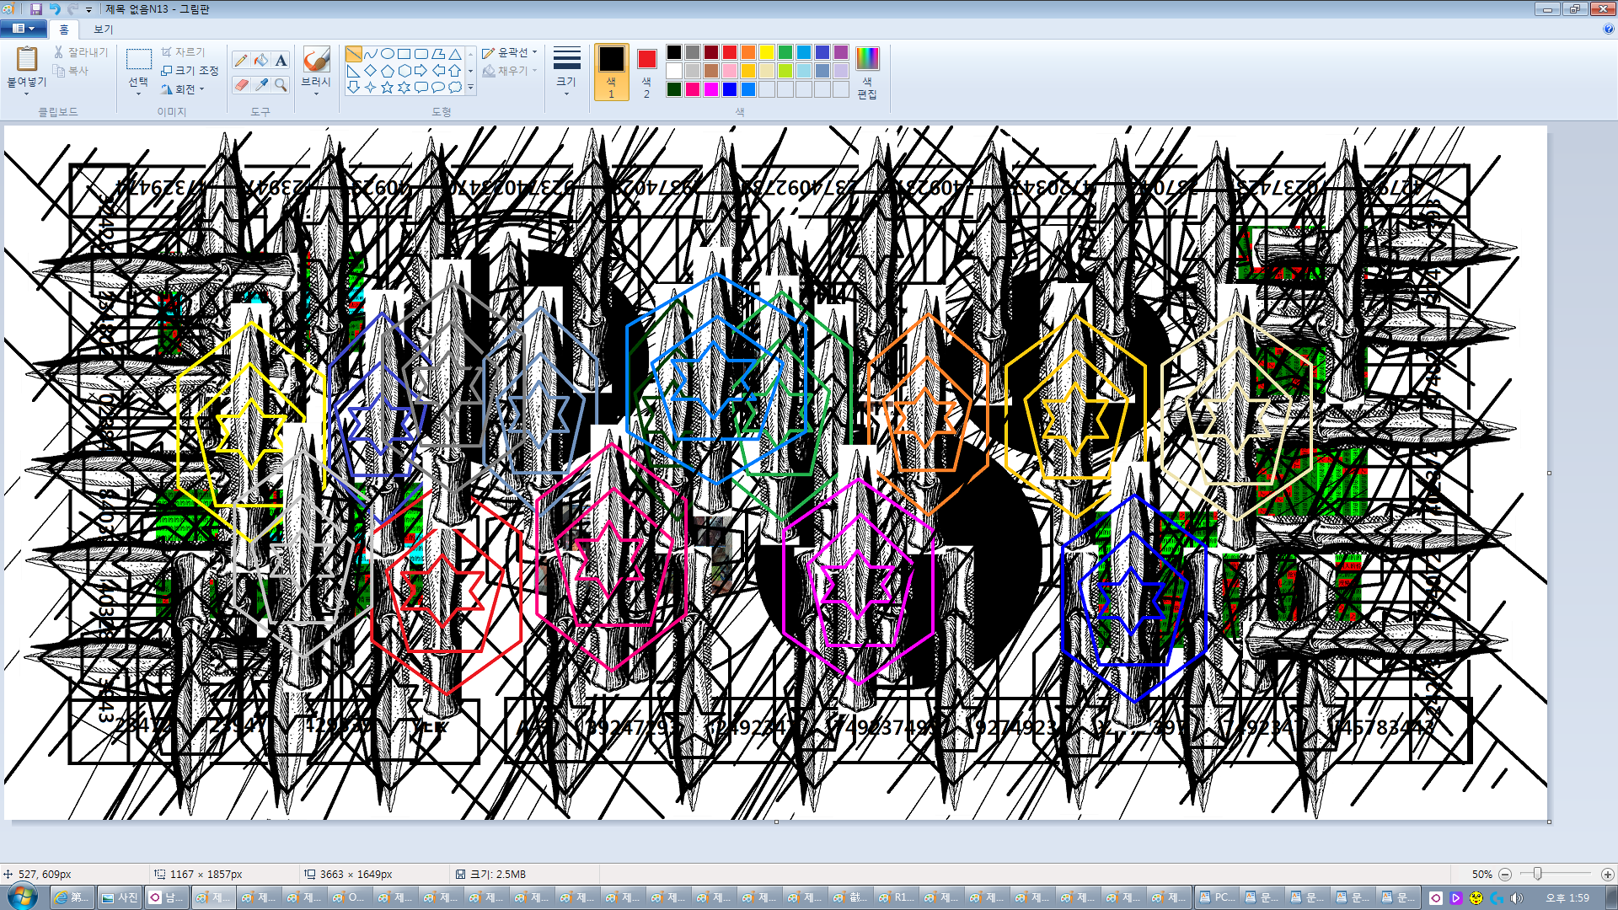This screenshot has width=1618, height=910.
Task: Open Paint Help
Action: pyautogui.click(x=1609, y=29)
